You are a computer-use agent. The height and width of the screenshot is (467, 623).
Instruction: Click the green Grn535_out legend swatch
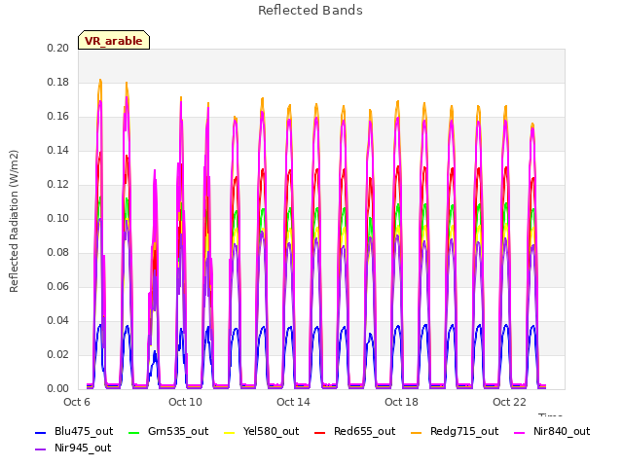[134, 432]
